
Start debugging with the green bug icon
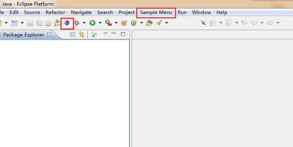tap(76, 23)
